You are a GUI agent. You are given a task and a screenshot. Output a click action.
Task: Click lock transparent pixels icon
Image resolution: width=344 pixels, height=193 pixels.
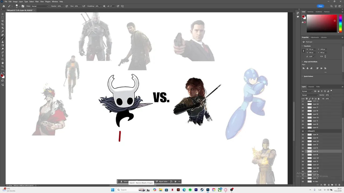pyautogui.click(x=307, y=99)
